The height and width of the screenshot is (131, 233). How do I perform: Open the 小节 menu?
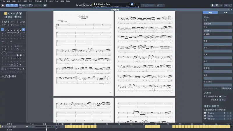20,1
